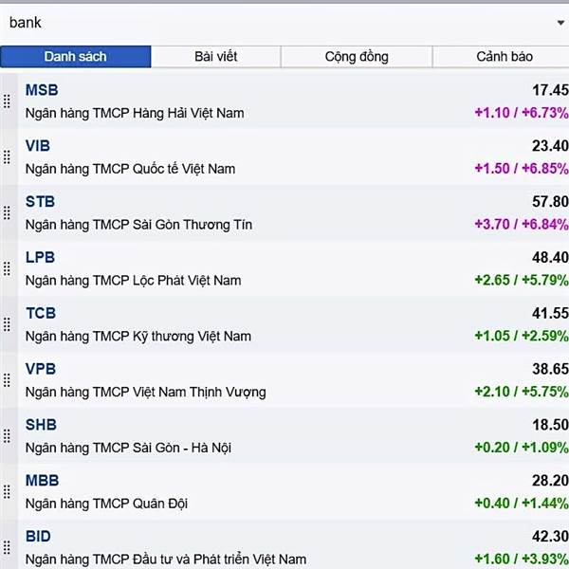This screenshot has width=569, height=569.
Task: Open the Cộng đồng tab
Action: tap(357, 57)
